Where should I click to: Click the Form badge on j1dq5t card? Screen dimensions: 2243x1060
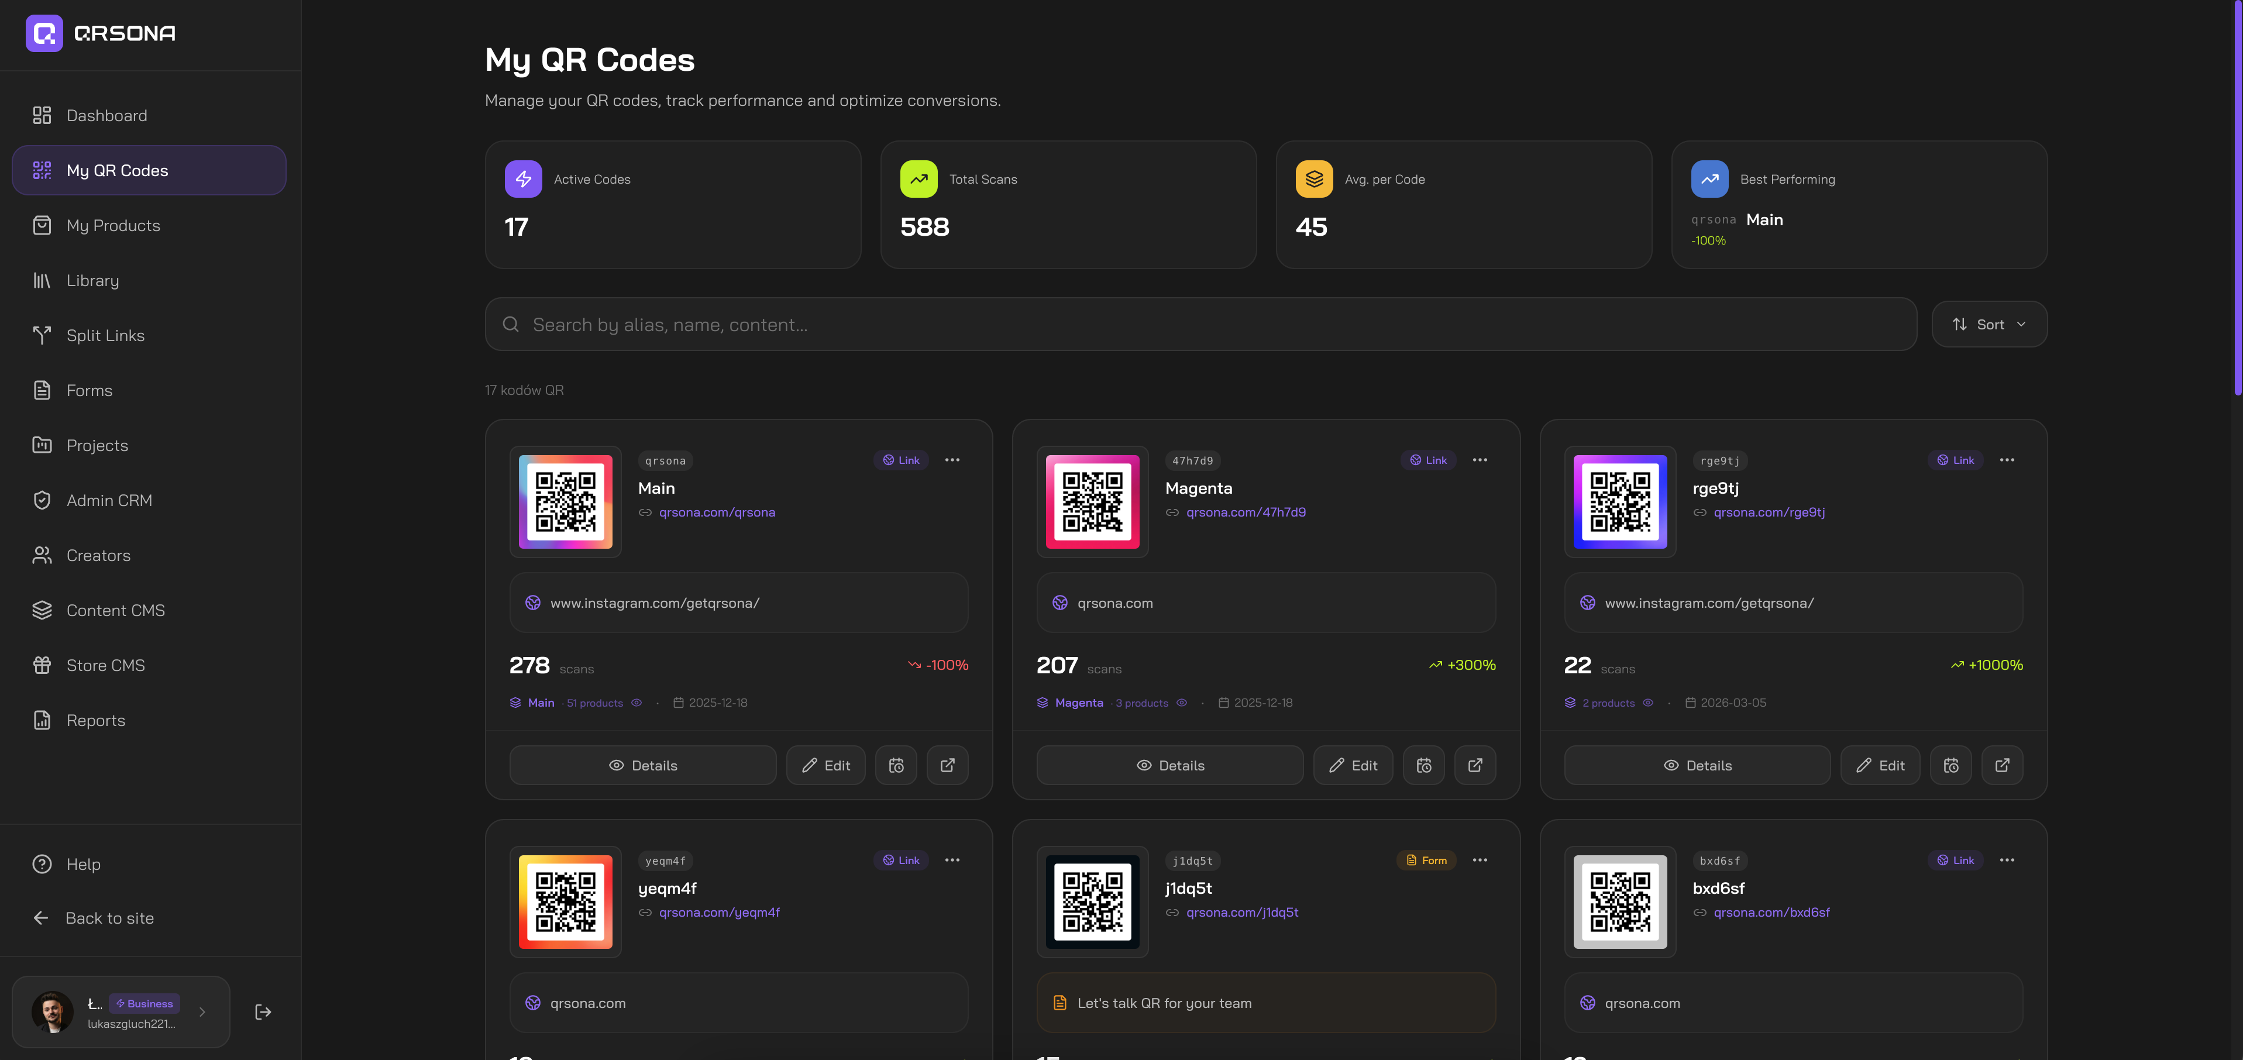coord(1426,860)
